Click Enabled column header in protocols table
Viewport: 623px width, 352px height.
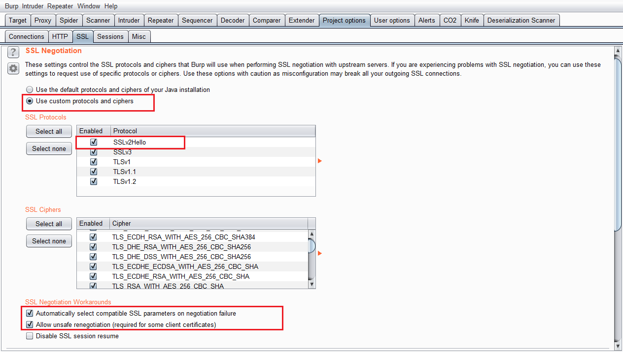tap(94, 131)
